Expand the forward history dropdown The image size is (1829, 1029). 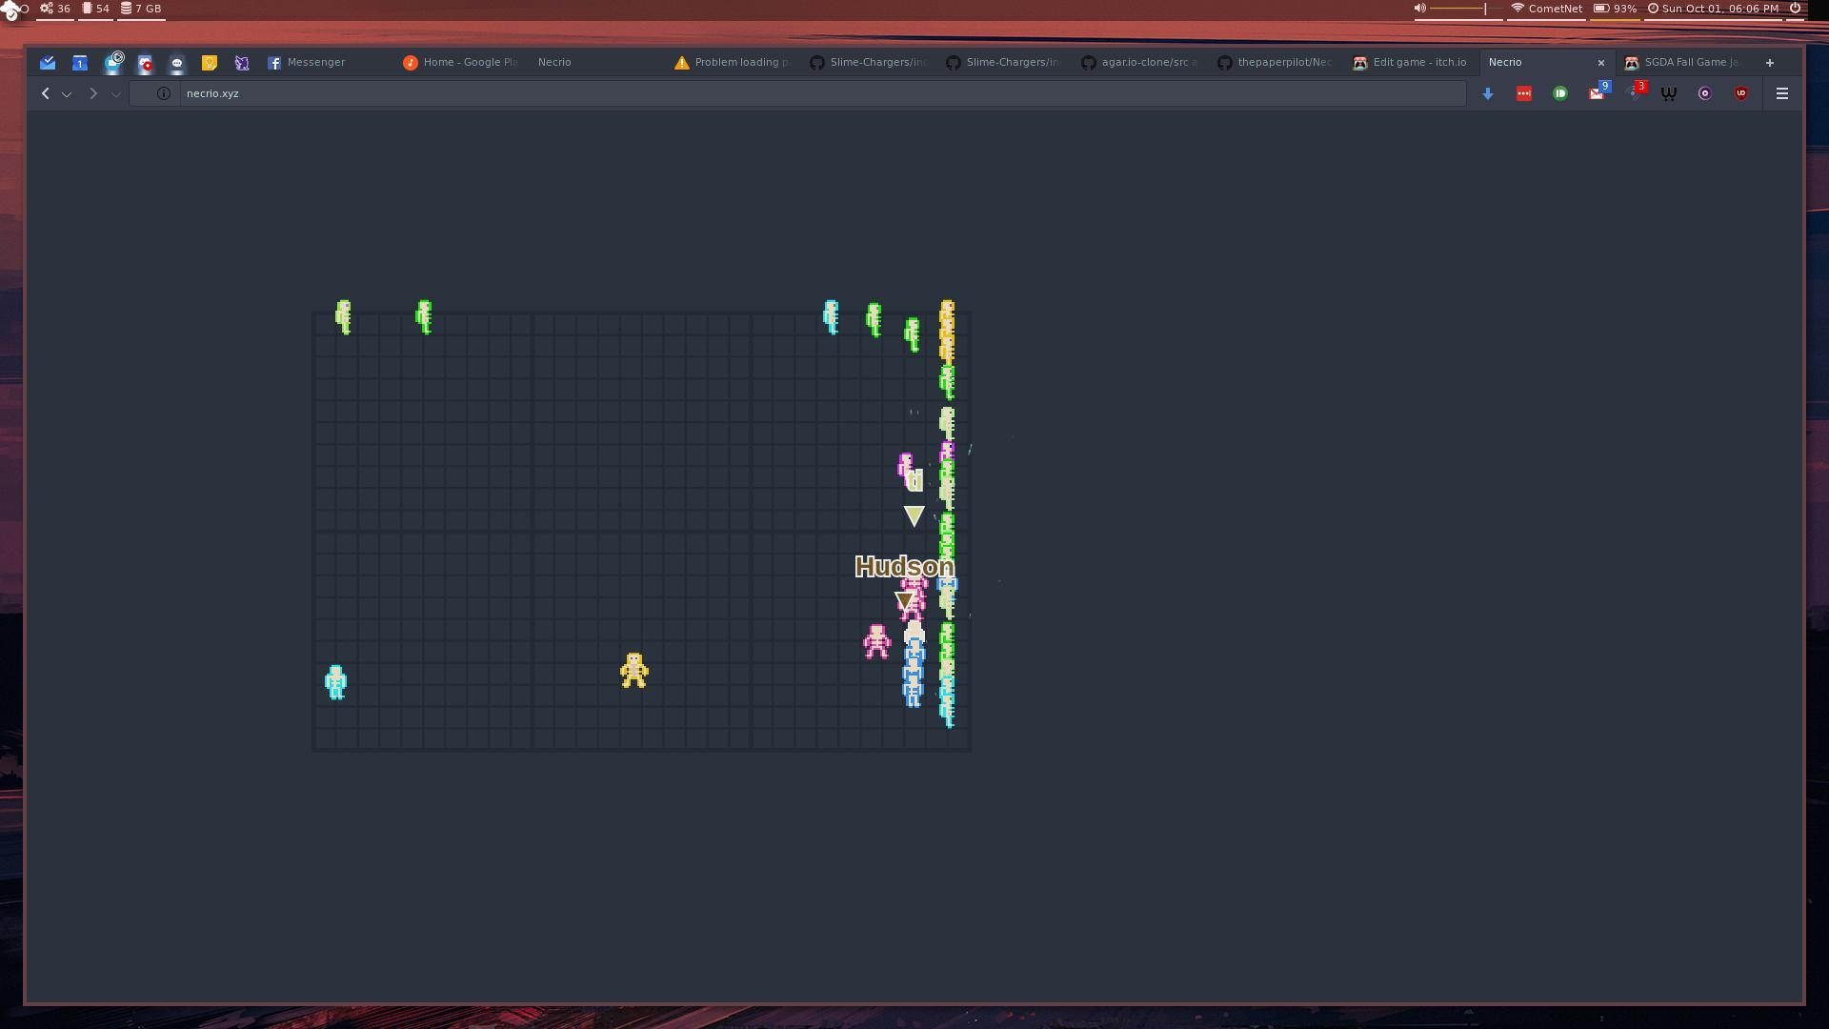click(x=116, y=94)
